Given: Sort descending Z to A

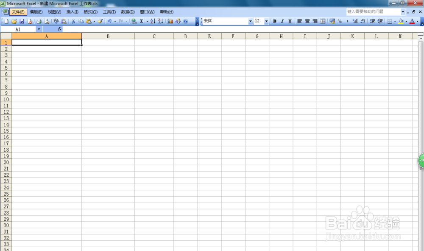Looking at the screenshot, I should [x=161, y=21].
